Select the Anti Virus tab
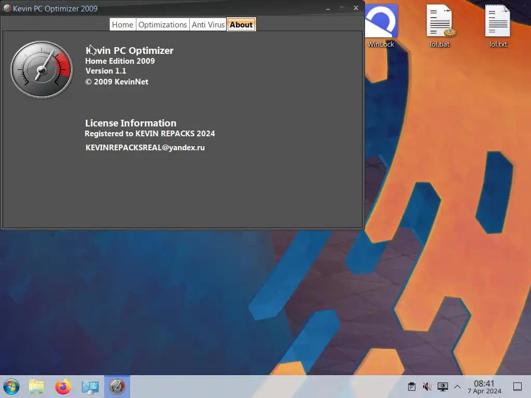This screenshot has height=398, width=531. pos(208,25)
